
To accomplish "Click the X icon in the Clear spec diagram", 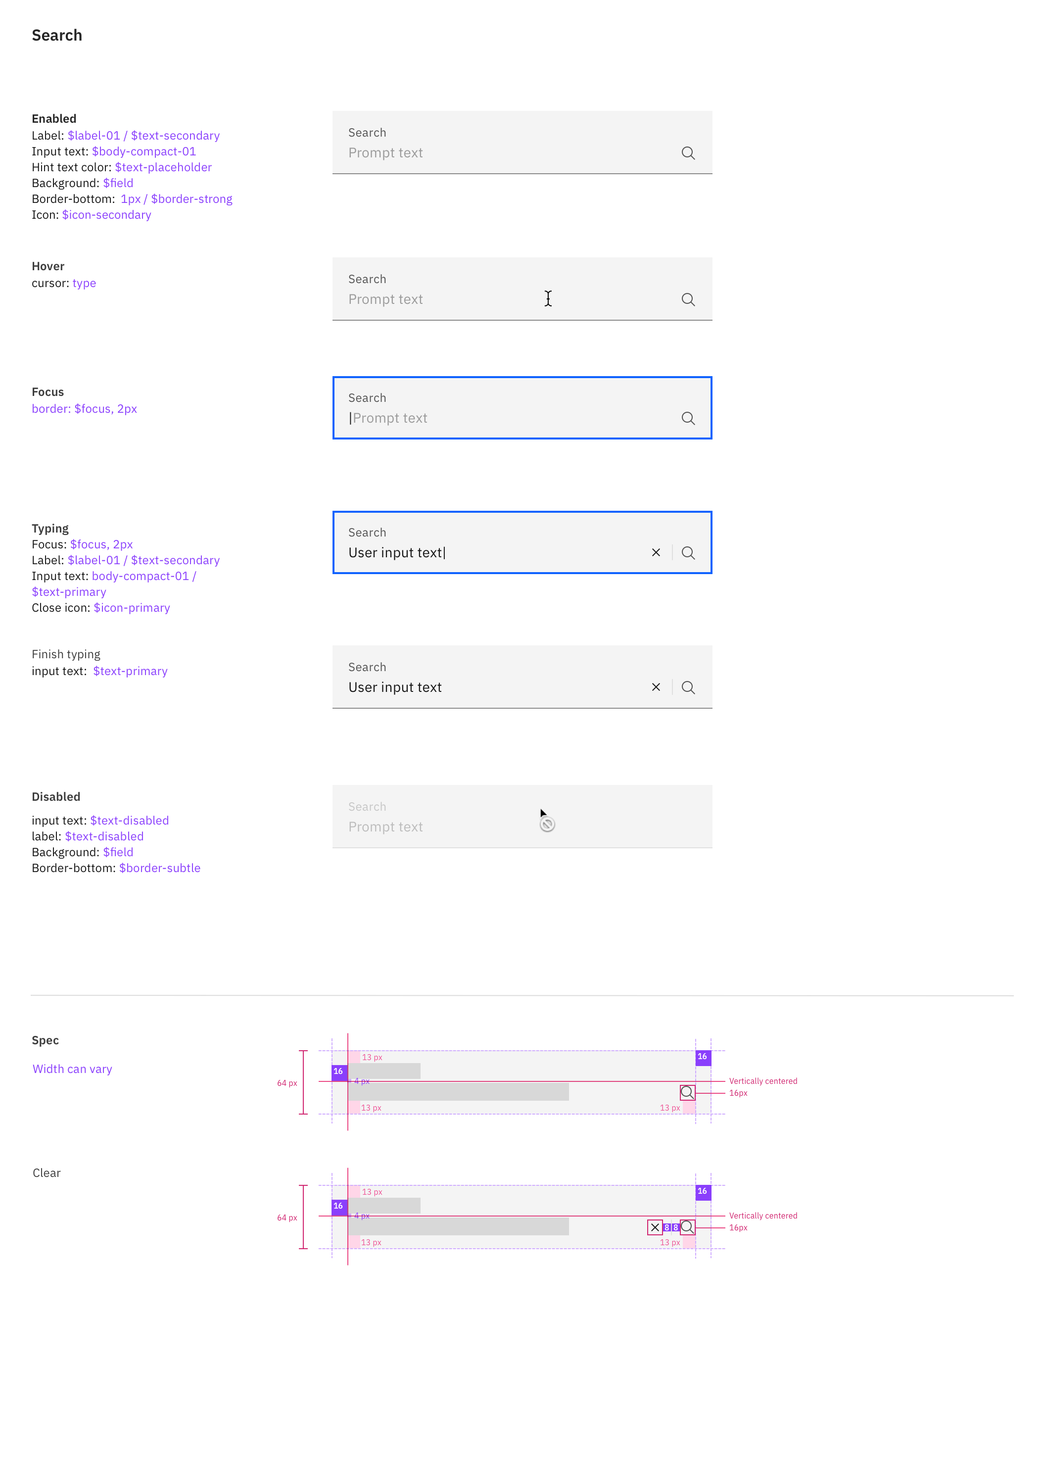I will [x=655, y=1227].
